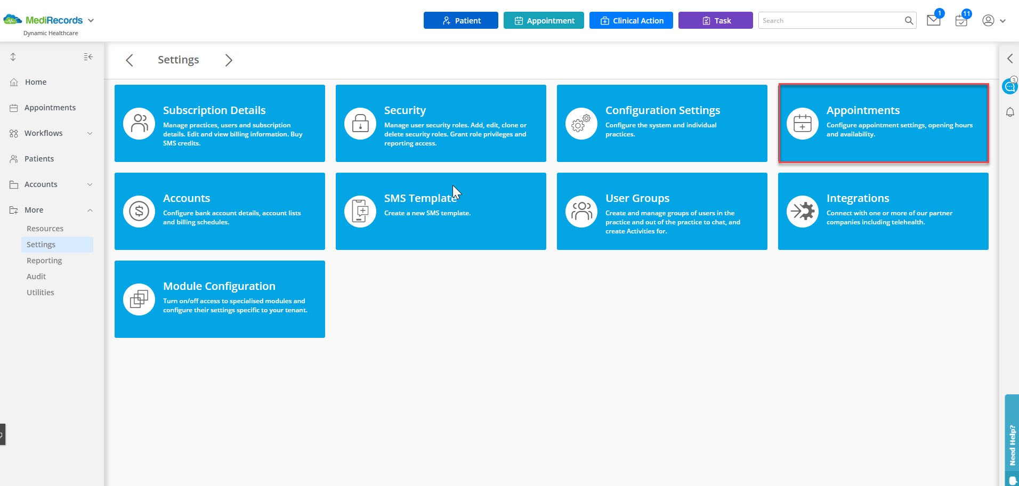Open User Groups via its group icon
The image size is (1019, 486).
coord(581,211)
